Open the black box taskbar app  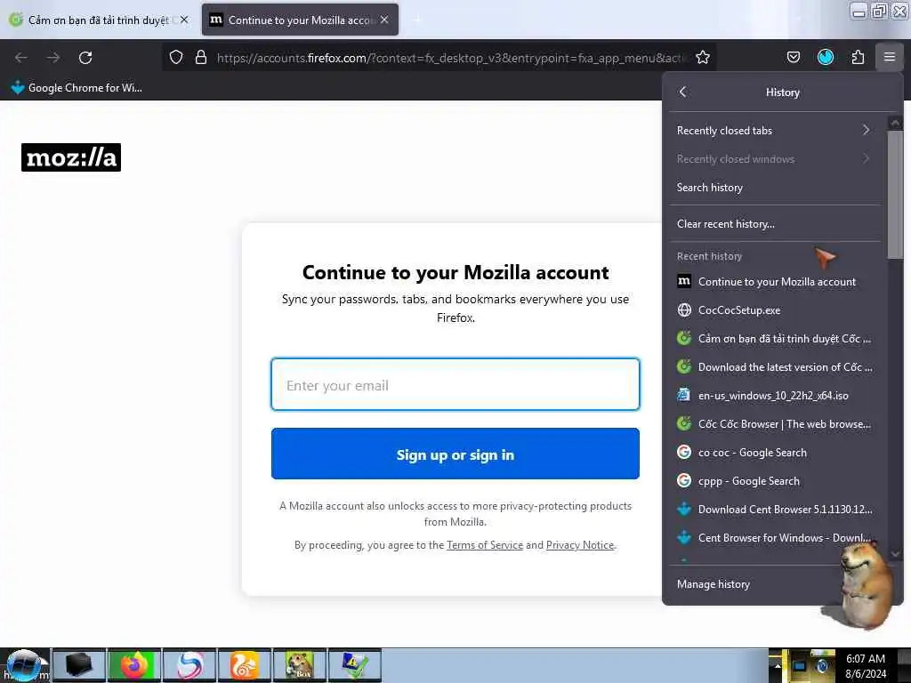click(x=79, y=665)
